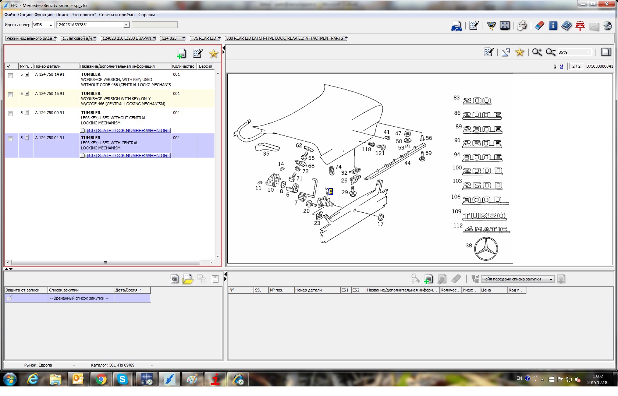
Task: Click the red car on lift icon
Action: (580, 26)
